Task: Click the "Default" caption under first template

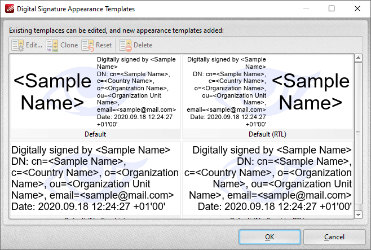Action: click(95, 134)
